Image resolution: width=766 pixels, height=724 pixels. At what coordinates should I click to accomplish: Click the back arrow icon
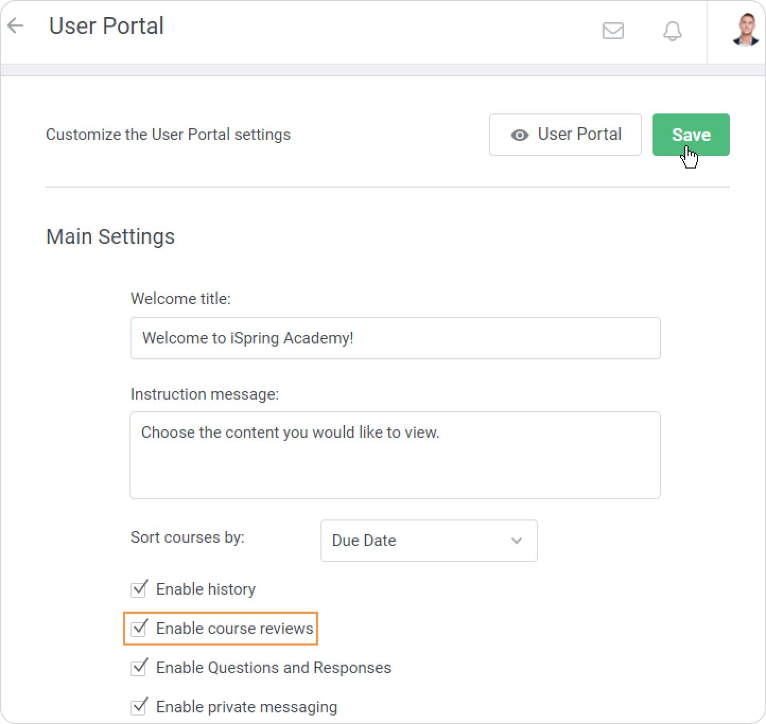point(16,26)
